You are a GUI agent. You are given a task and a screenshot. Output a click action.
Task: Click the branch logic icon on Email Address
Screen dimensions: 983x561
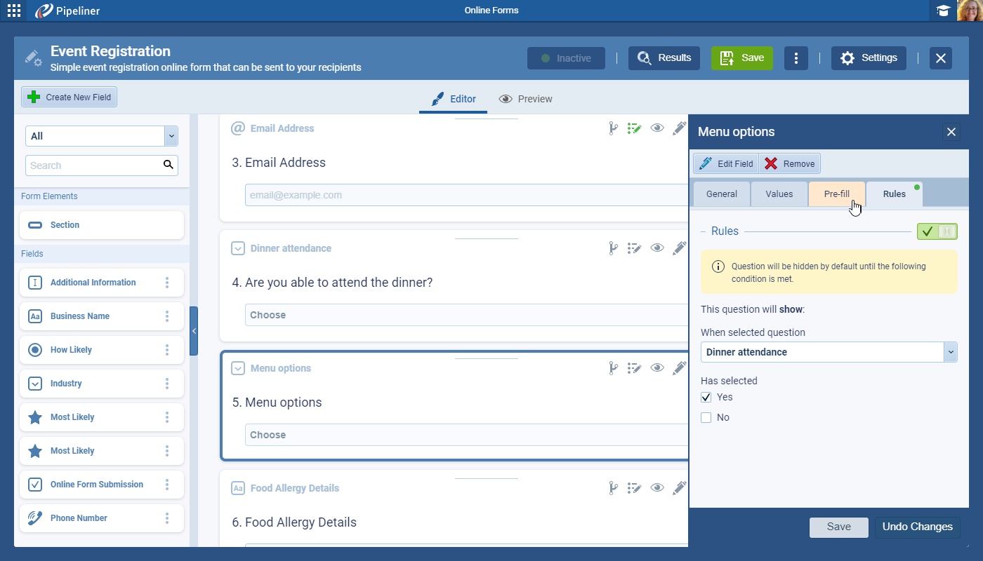click(612, 128)
